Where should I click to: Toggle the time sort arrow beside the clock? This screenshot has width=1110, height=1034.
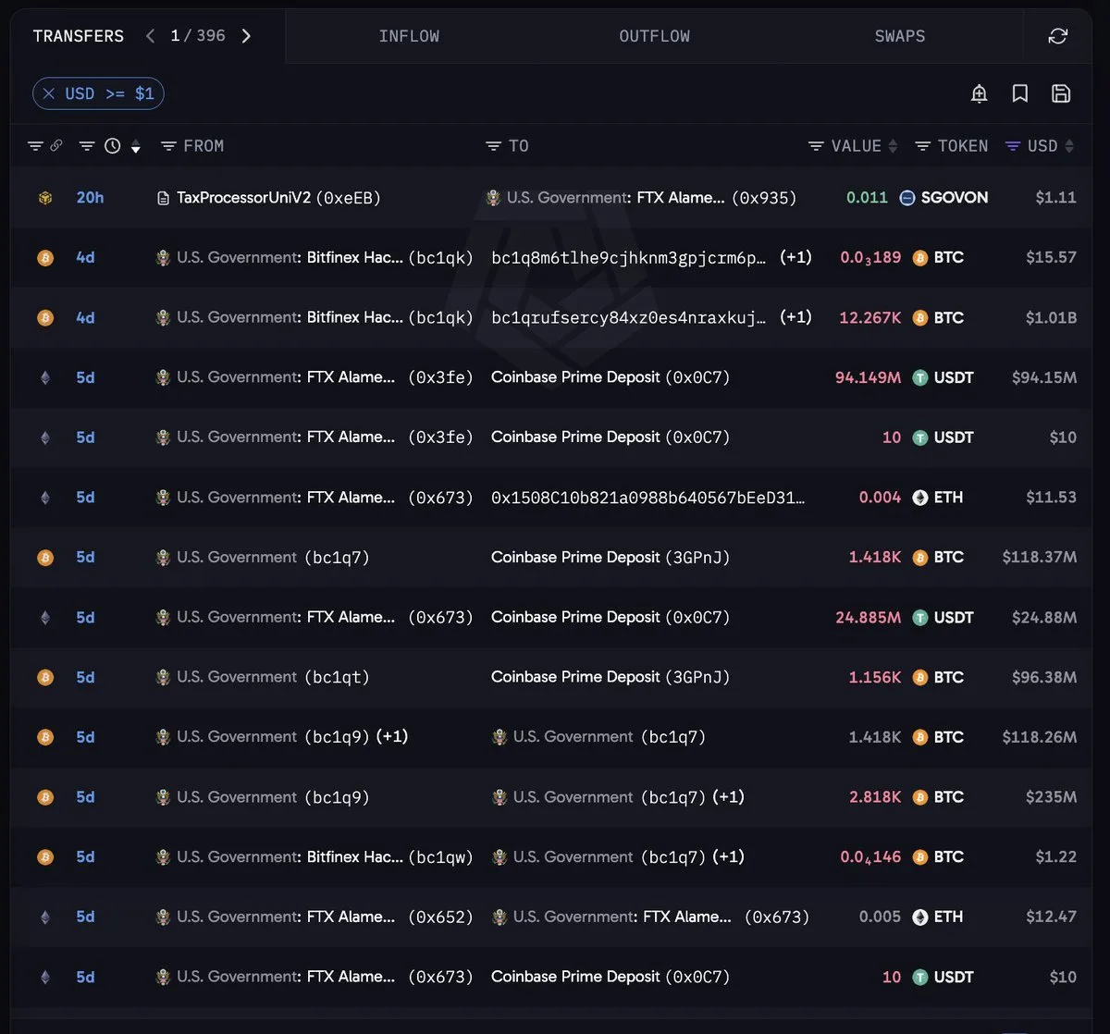point(136,147)
